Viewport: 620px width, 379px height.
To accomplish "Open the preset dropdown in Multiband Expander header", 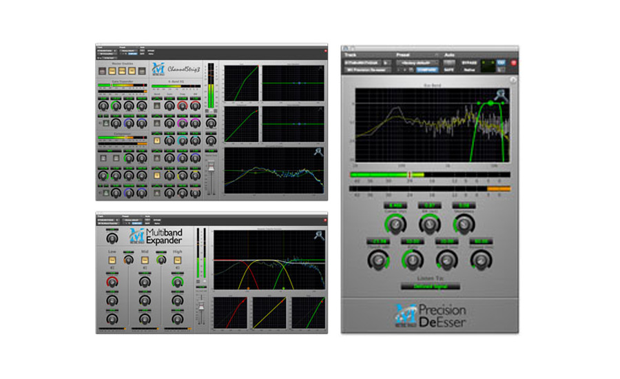I will coord(132,220).
